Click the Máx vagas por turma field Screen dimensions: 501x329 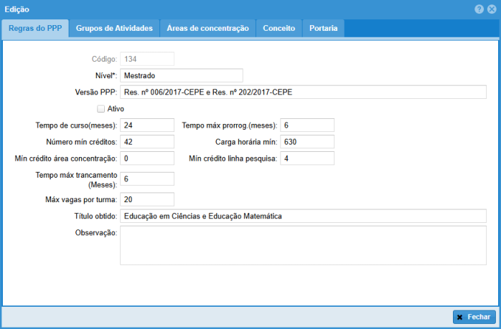click(147, 199)
